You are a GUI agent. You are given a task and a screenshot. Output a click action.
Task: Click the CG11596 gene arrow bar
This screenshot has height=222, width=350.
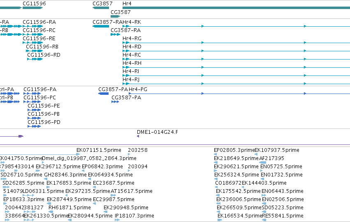click(x=33, y=8)
